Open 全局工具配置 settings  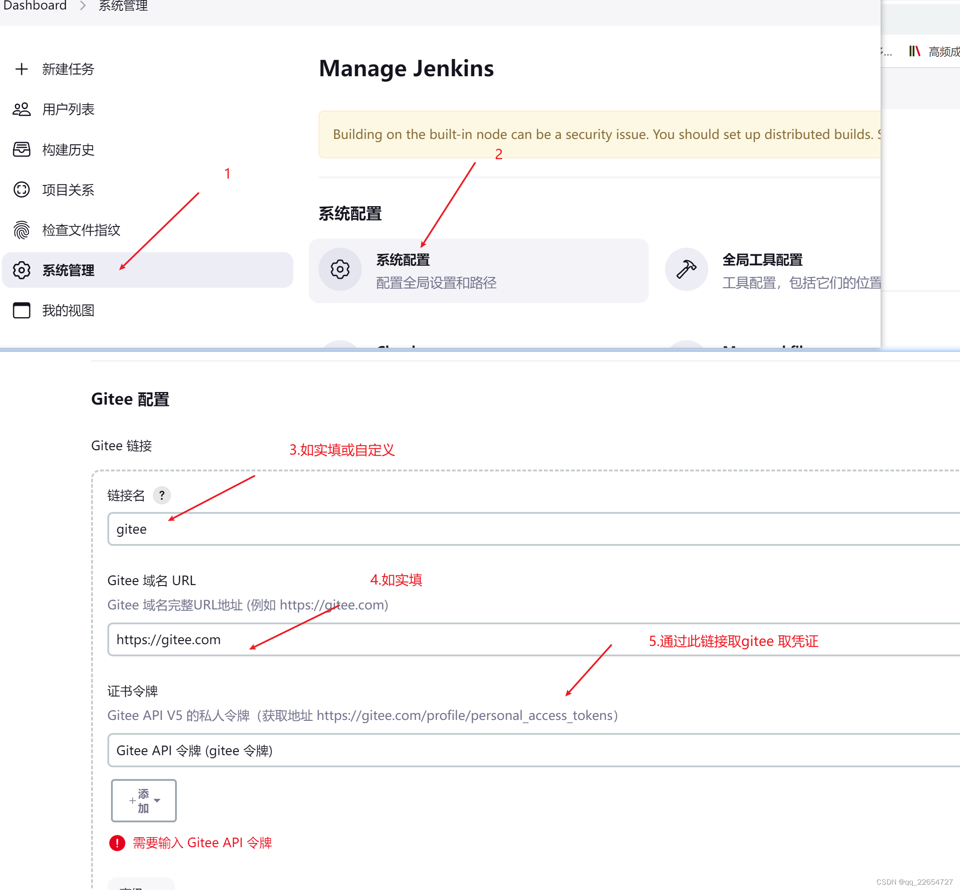click(762, 259)
